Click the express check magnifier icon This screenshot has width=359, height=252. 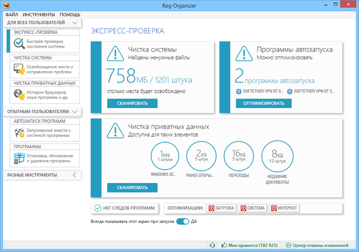point(19,44)
